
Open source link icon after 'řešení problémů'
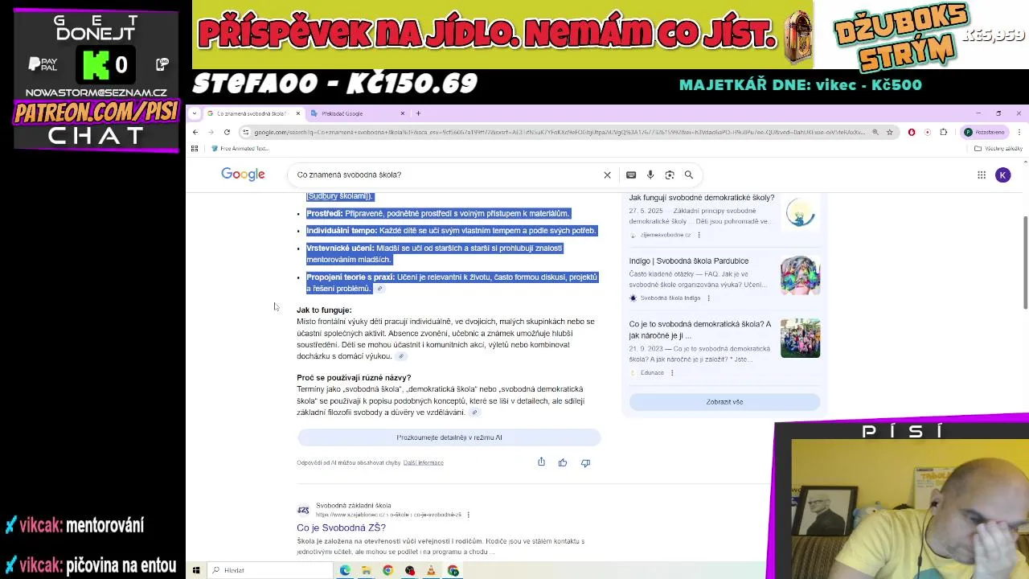(379, 289)
